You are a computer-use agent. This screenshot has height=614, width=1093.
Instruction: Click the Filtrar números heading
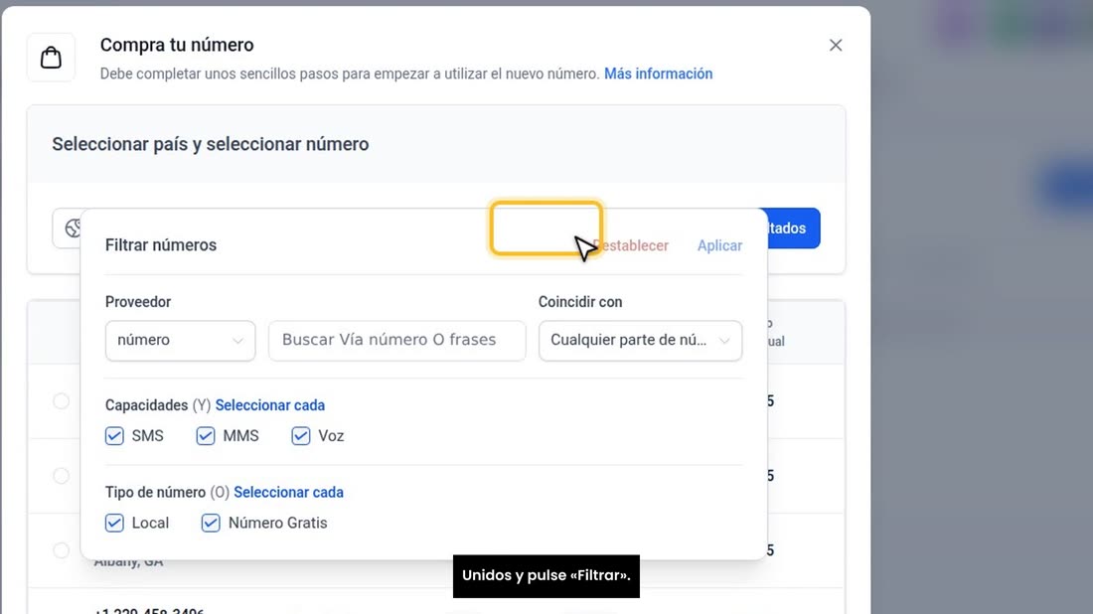[x=161, y=245]
